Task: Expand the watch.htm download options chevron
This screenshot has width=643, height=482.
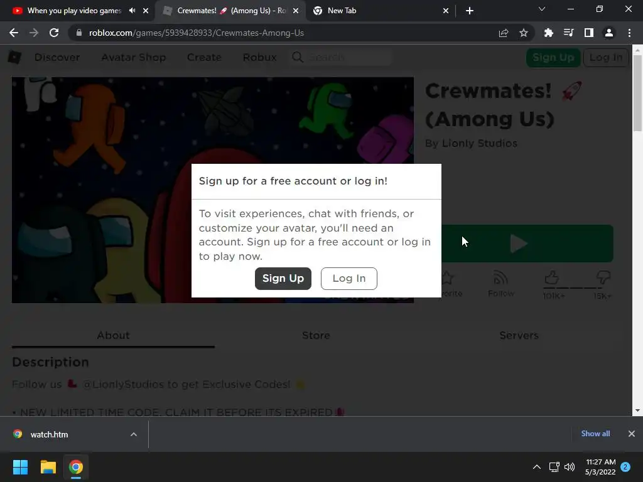Action: (134, 434)
